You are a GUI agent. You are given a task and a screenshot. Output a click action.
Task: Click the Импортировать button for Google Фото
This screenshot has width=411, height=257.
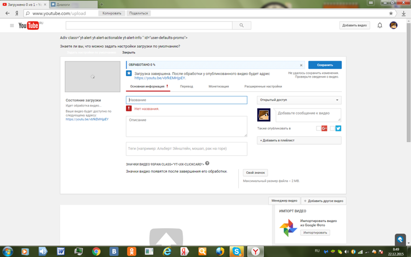pos(315,233)
